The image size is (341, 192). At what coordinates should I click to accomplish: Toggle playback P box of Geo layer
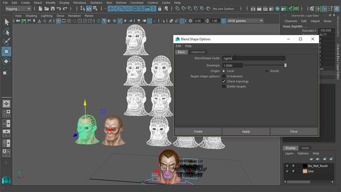(x=293, y=171)
